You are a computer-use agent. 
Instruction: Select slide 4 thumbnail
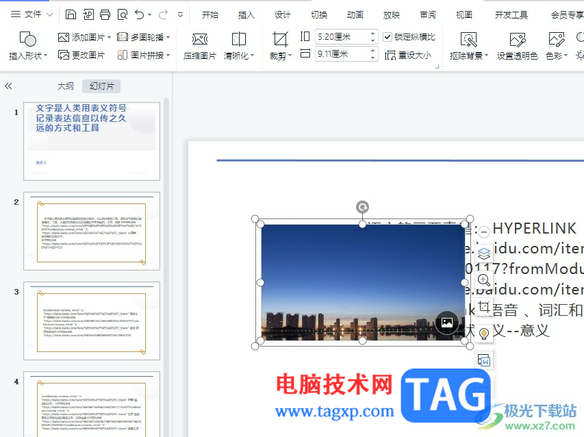pyautogui.click(x=92, y=404)
